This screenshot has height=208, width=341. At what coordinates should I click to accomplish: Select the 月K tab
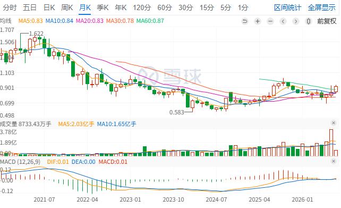click(x=85, y=8)
